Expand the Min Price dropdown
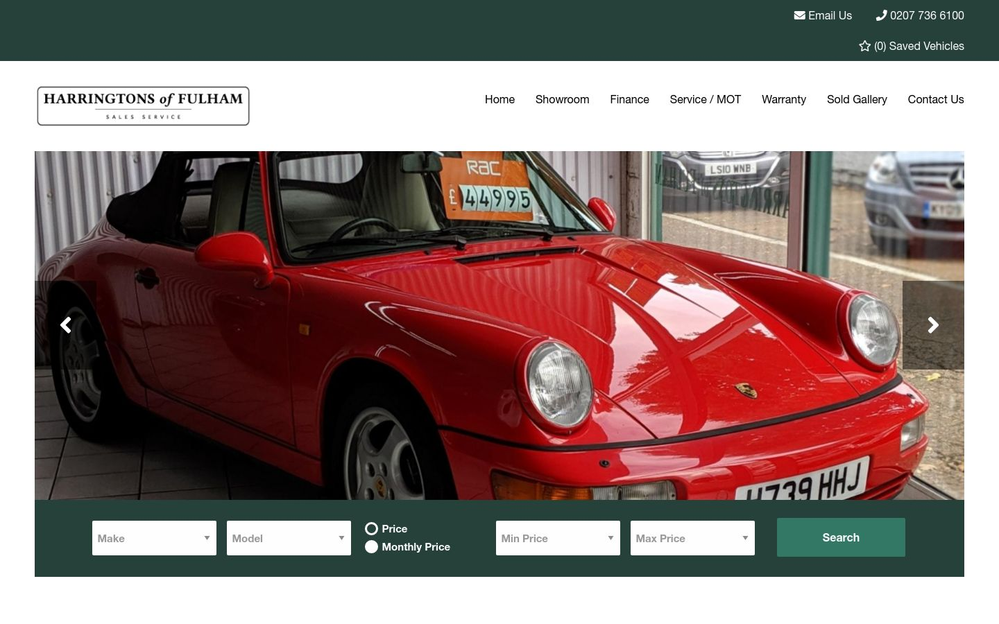Screen dimensions: 999x624 [558, 538]
